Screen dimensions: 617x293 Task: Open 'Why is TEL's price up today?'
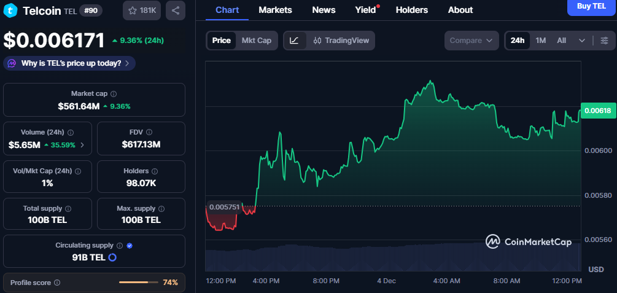point(69,63)
